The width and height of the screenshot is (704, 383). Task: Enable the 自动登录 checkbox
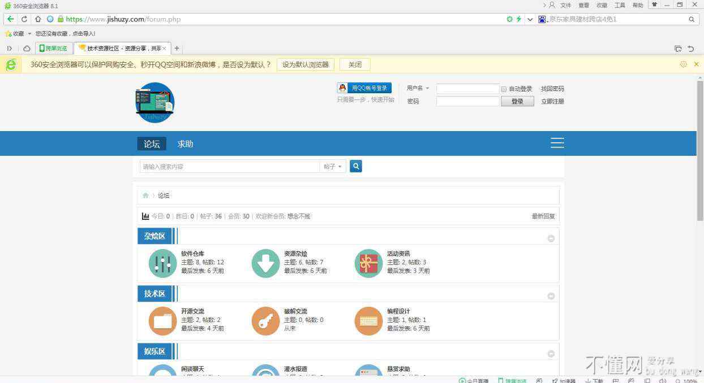coord(504,89)
